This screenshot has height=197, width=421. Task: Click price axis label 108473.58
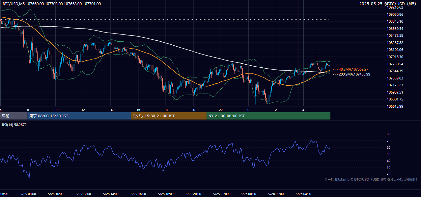coord(395,35)
